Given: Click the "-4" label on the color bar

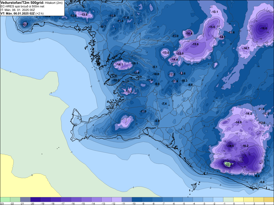Looking at the screenshot, I should [194, 203].
